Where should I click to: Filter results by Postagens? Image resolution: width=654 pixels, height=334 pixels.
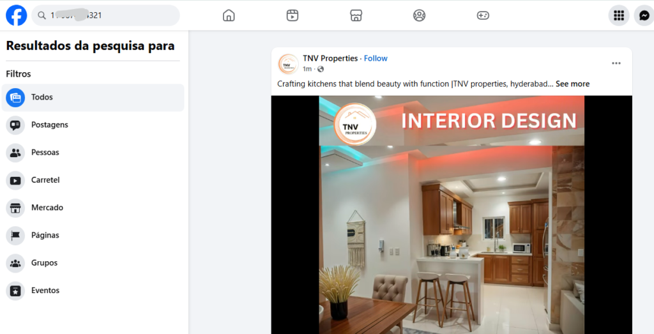coord(93,125)
